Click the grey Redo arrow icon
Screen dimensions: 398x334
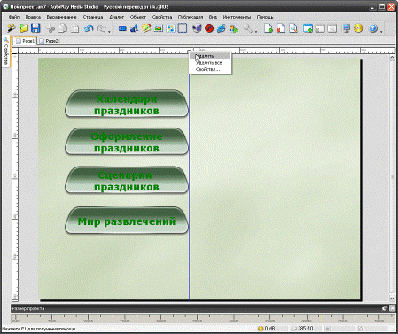(101, 28)
